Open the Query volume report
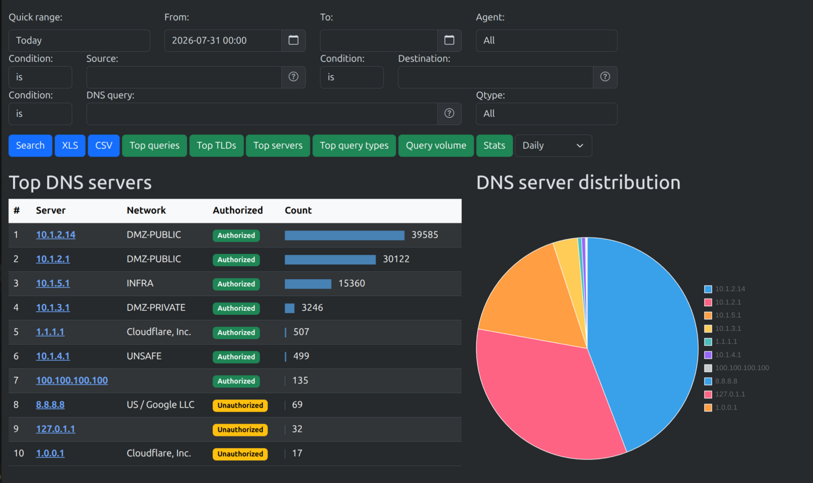Viewport: 813px width, 483px height. tap(436, 145)
